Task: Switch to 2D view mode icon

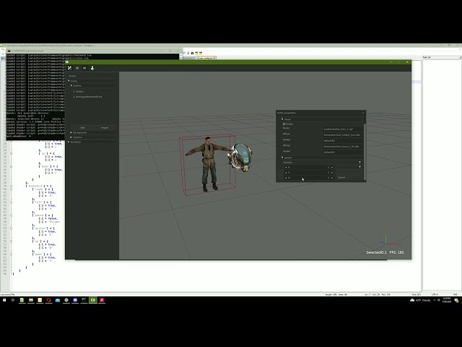Action: click(77, 68)
